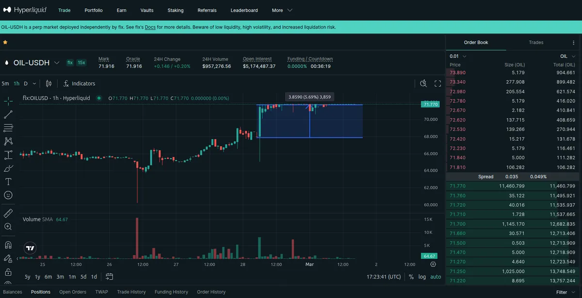Open candlestick chart type selector
Viewport: 582px width, 298px height.
coord(48,83)
